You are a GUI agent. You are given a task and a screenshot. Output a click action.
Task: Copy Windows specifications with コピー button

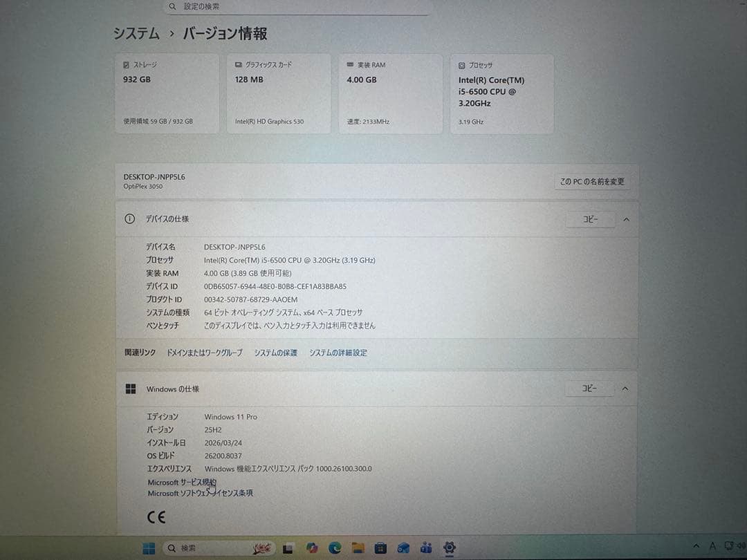(x=589, y=389)
